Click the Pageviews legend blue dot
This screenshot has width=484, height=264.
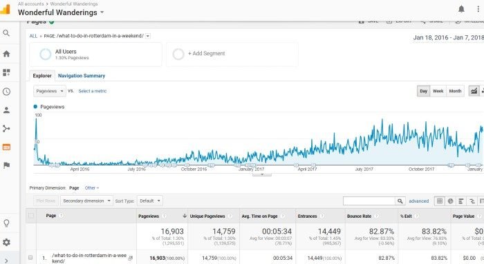click(x=35, y=106)
